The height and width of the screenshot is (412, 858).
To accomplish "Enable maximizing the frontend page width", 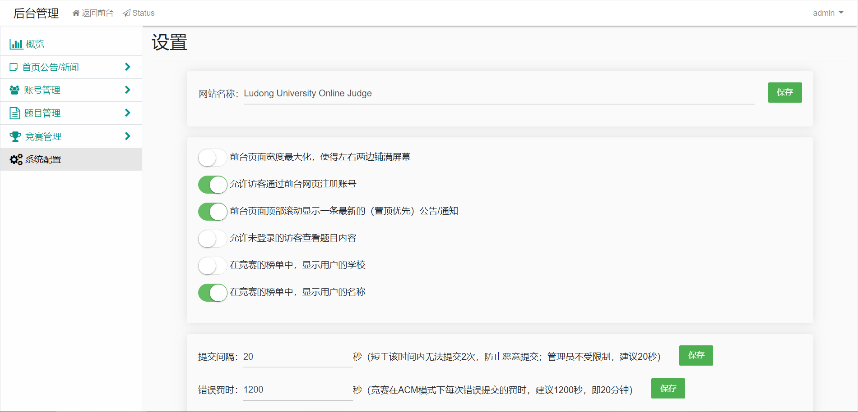I will (212, 157).
